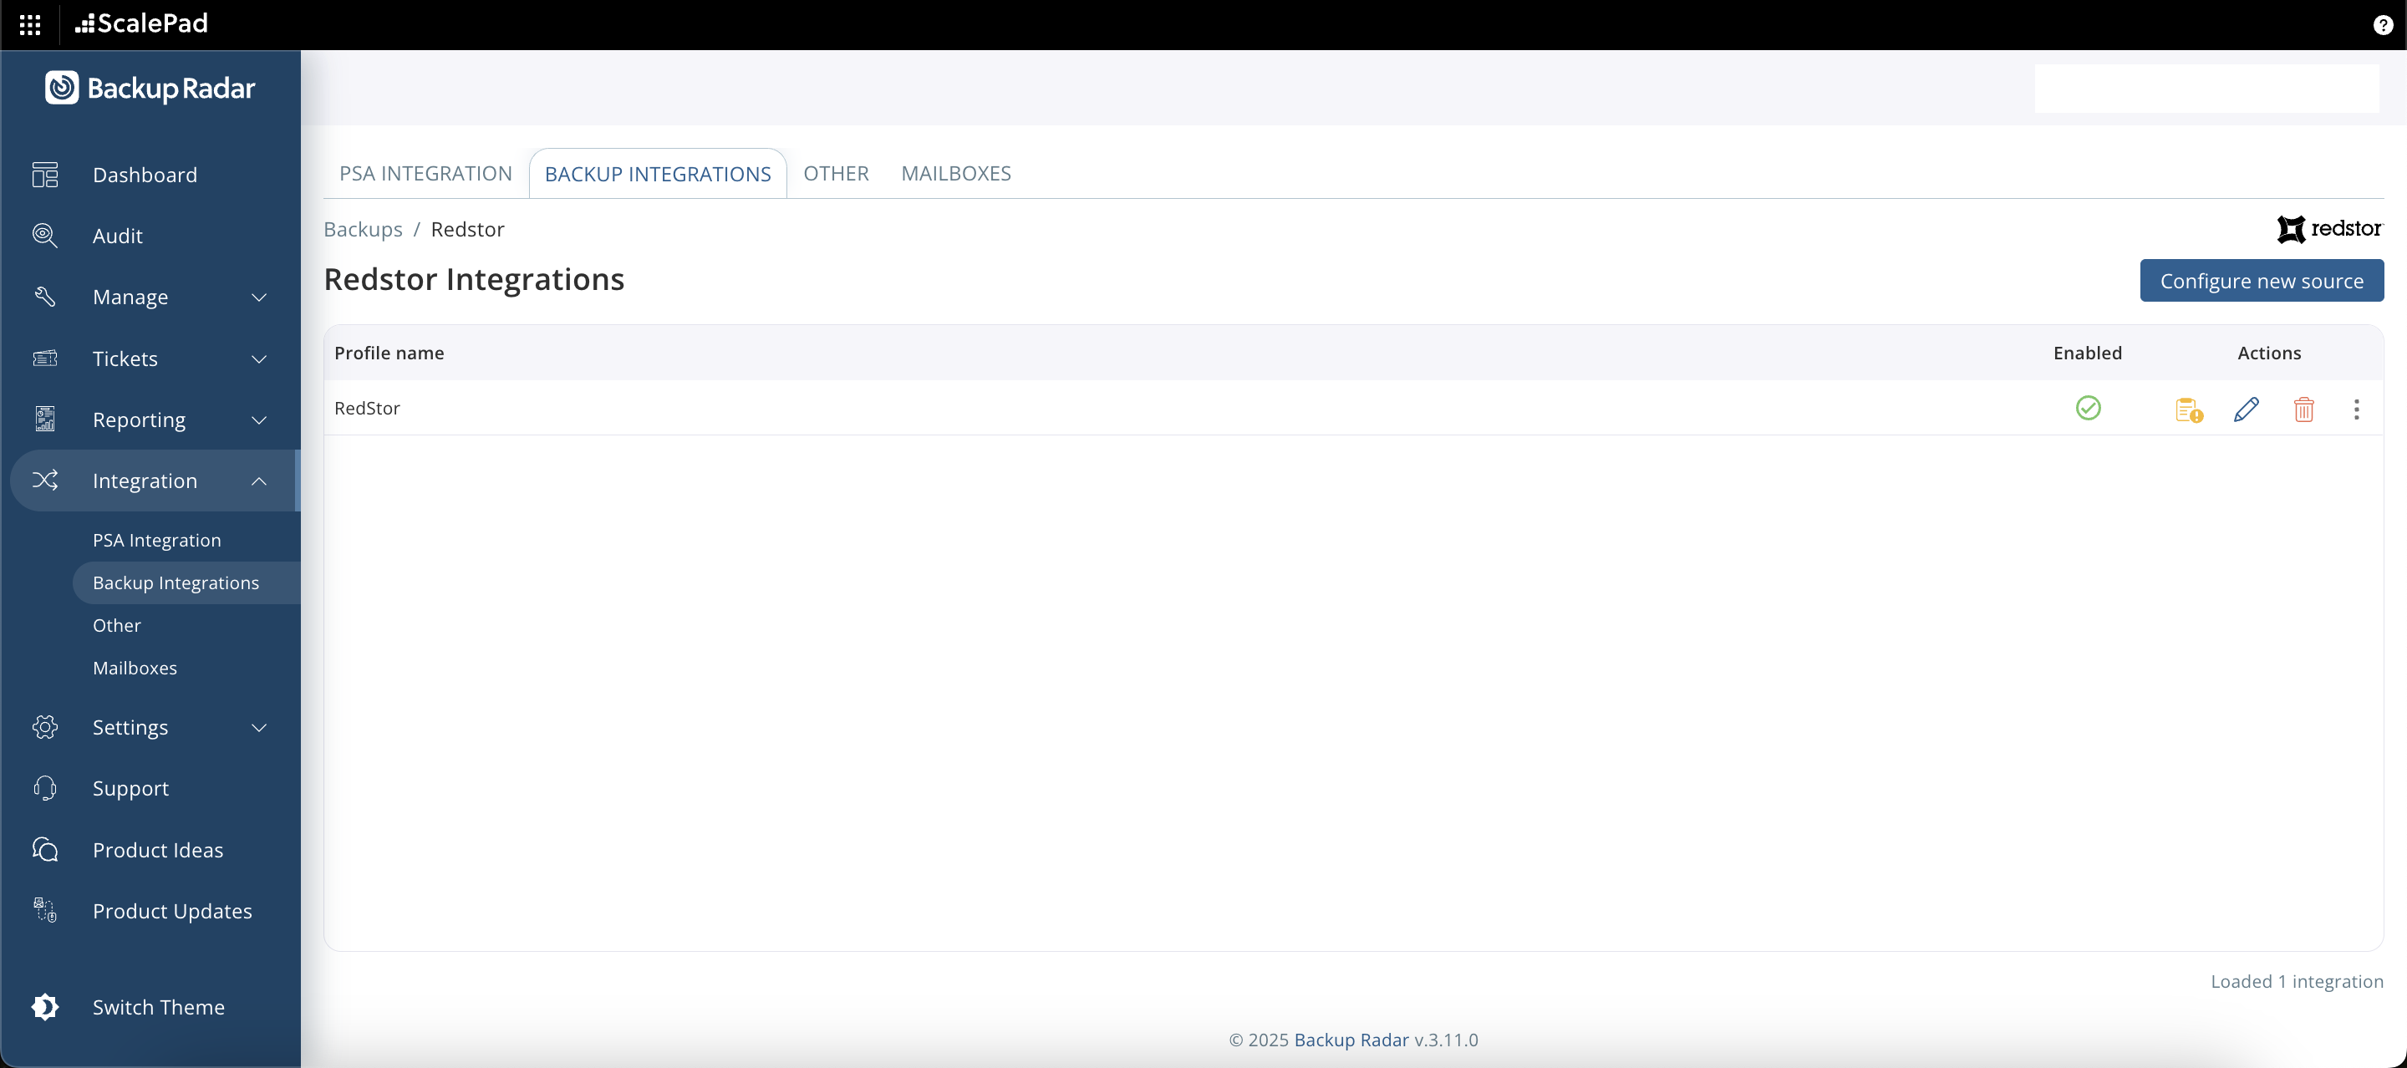Click the Actions column header
The image size is (2407, 1068).
point(2269,353)
